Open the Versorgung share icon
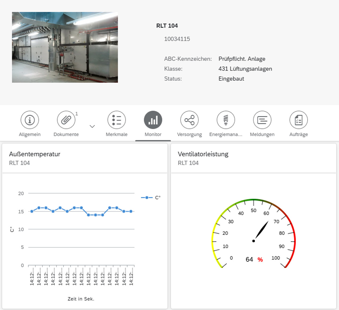 click(x=189, y=120)
